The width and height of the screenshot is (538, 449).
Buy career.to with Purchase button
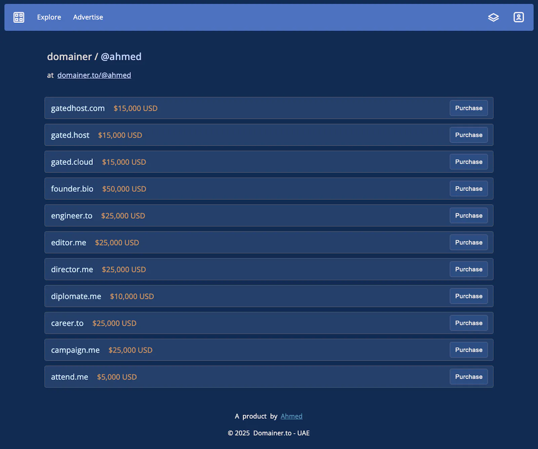tap(469, 323)
